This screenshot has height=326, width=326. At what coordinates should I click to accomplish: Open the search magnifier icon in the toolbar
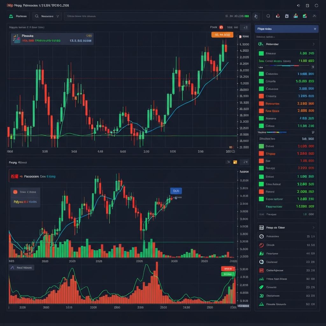(x=268, y=16)
